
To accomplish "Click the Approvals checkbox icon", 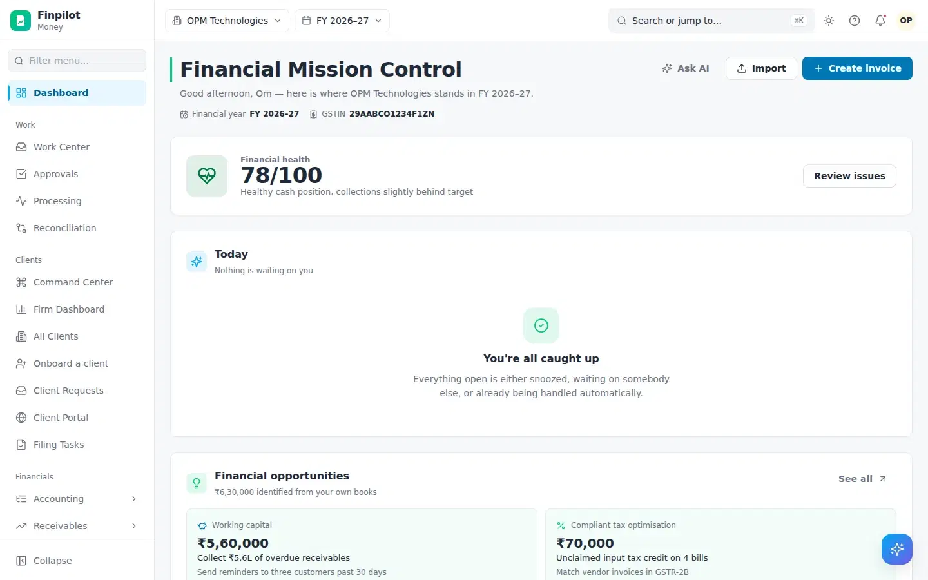I will (x=21, y=174).
